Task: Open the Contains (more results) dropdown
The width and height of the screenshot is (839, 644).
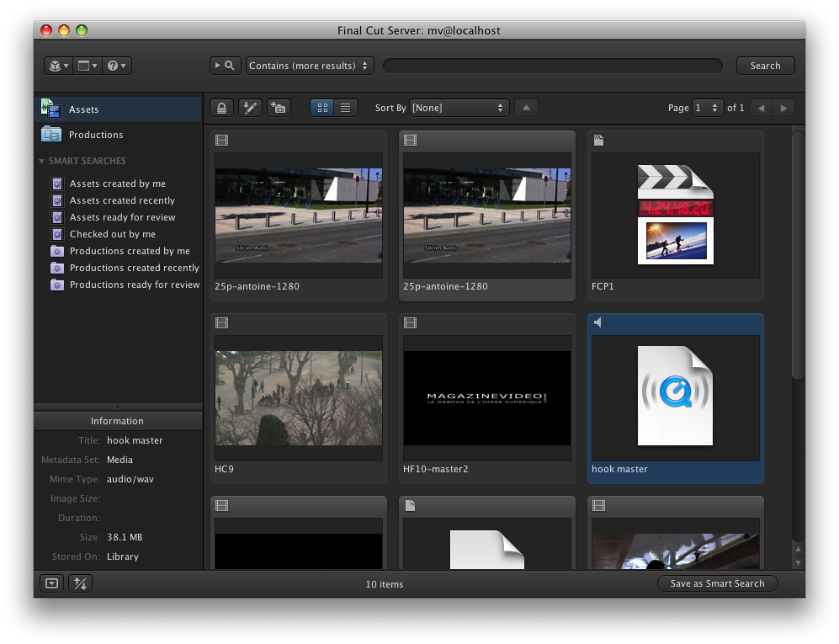Action: tap(310, 66)
